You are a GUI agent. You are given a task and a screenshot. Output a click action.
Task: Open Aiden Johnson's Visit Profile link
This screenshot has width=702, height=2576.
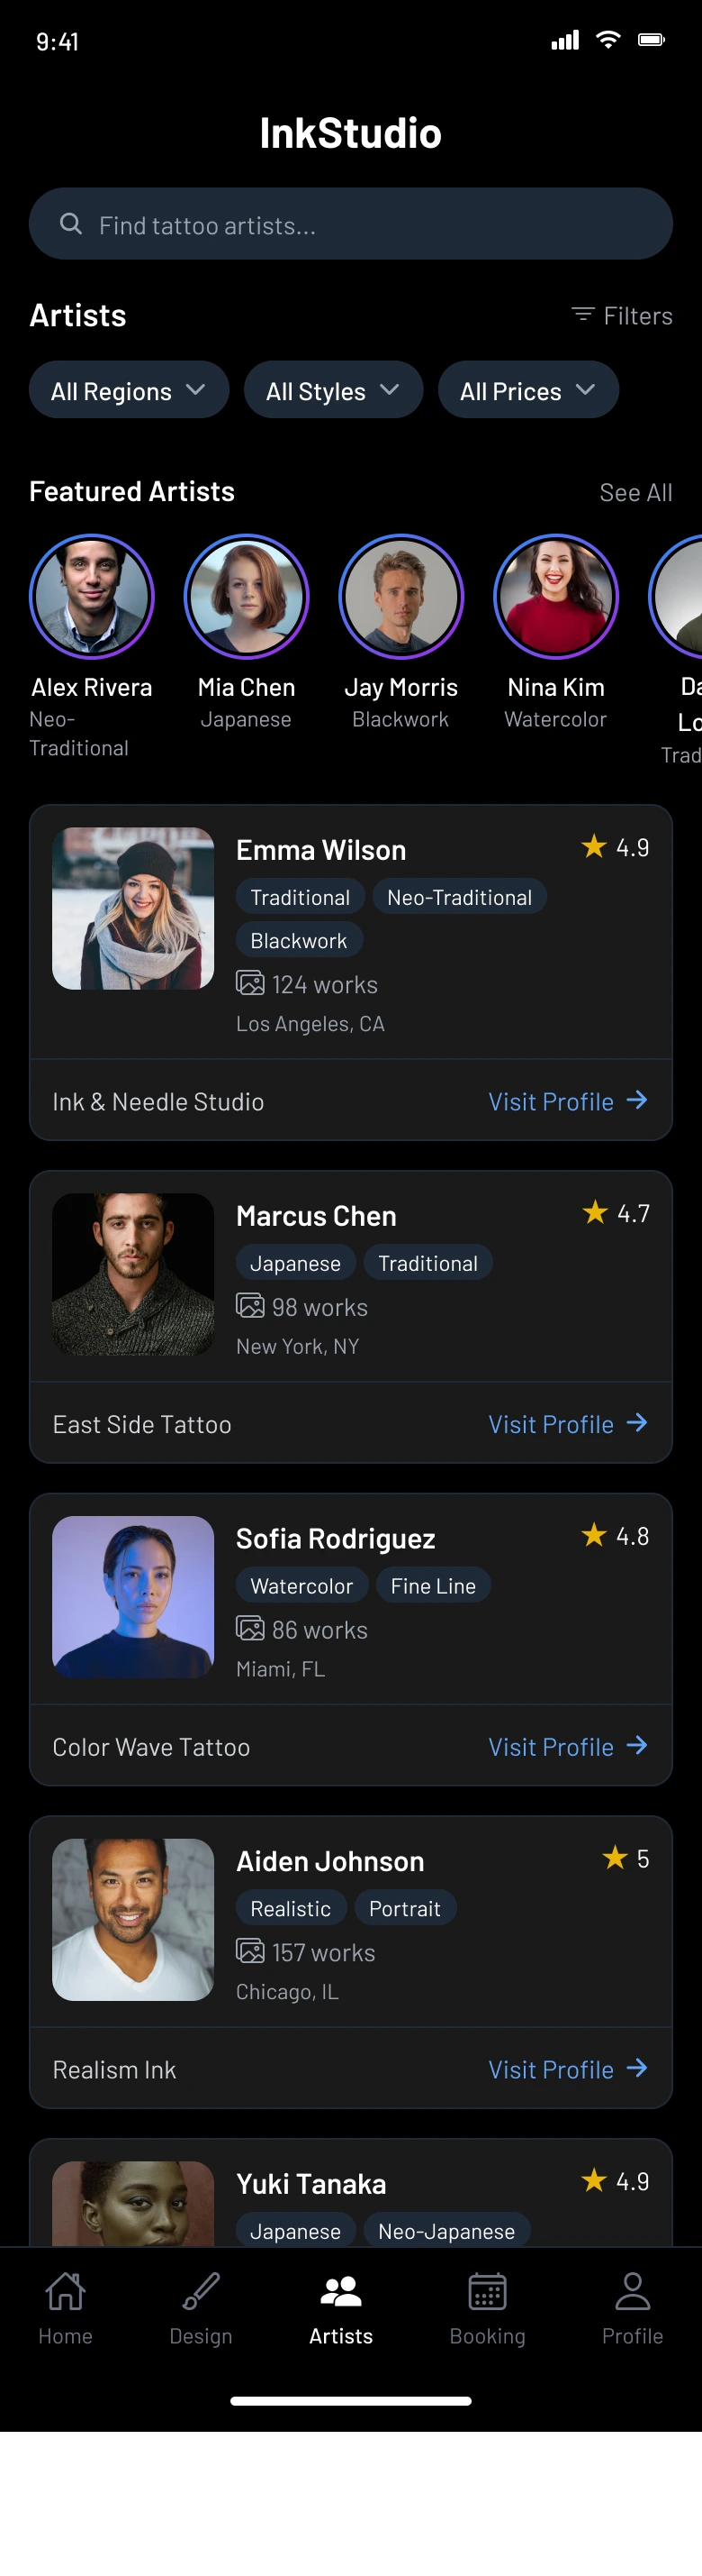pos(567,2069)
